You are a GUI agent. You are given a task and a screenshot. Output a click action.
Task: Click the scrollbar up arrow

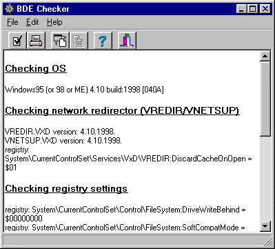point(265,56)
